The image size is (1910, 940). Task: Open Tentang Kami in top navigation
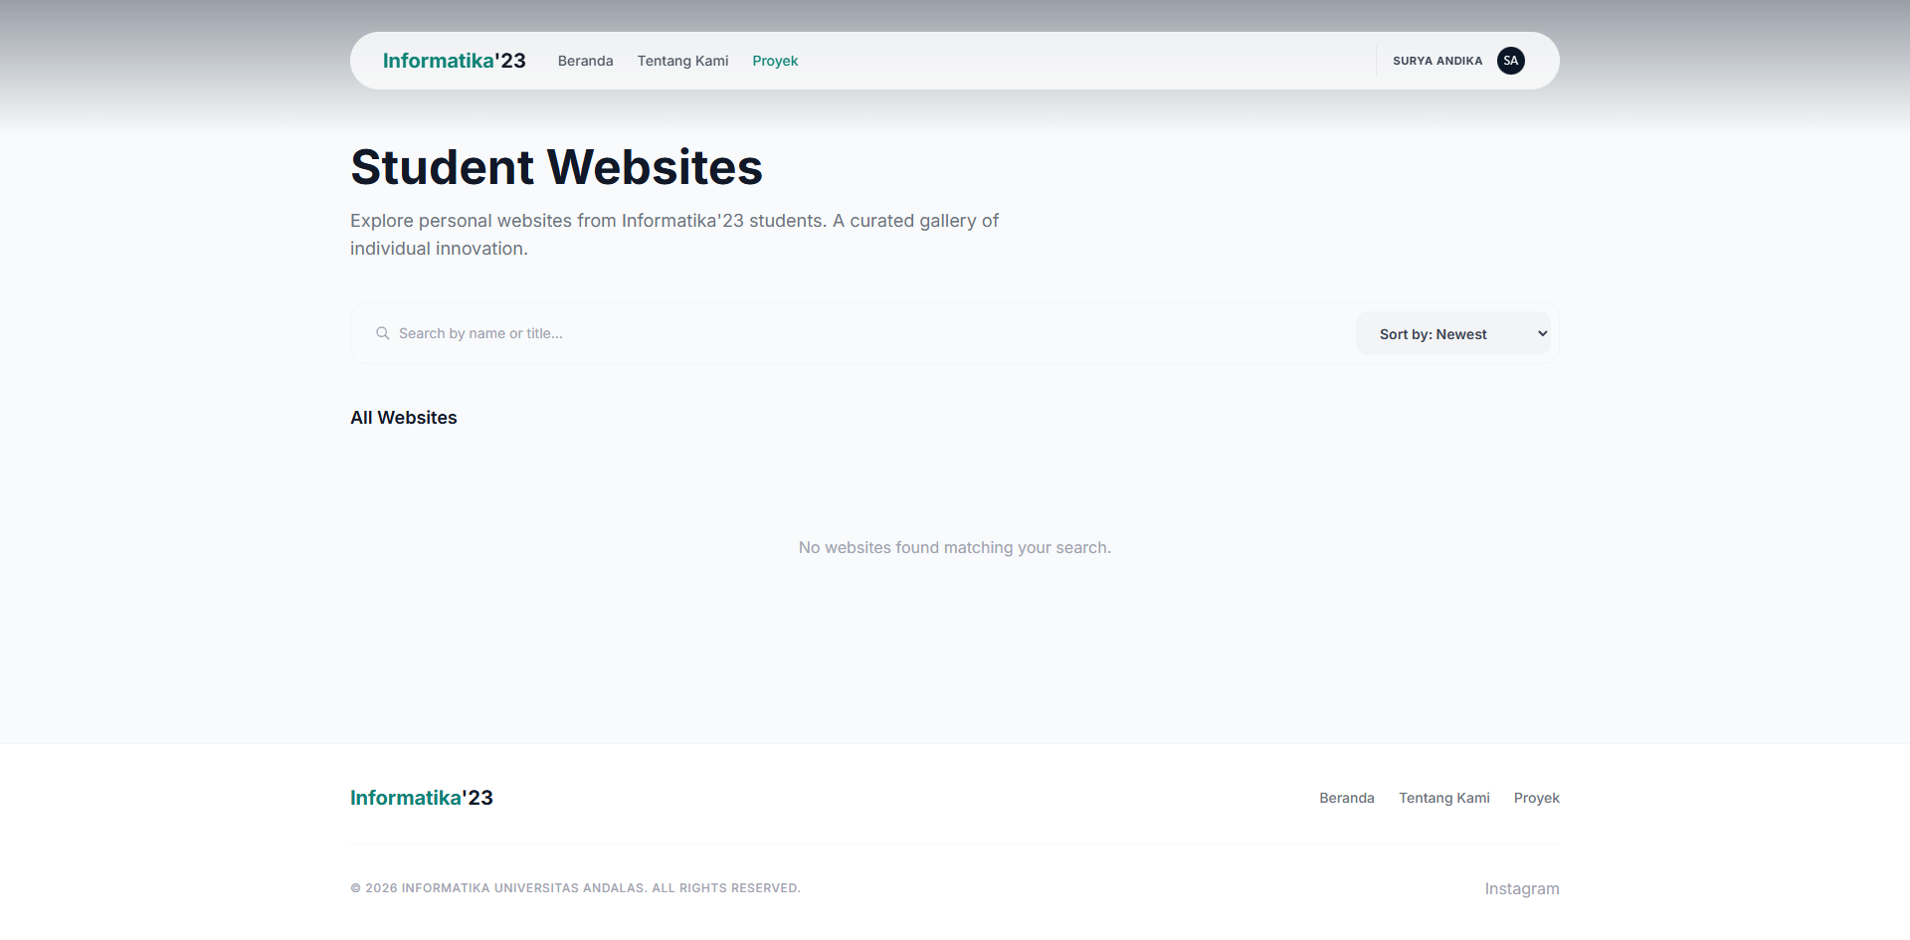[x=682, y=61]
